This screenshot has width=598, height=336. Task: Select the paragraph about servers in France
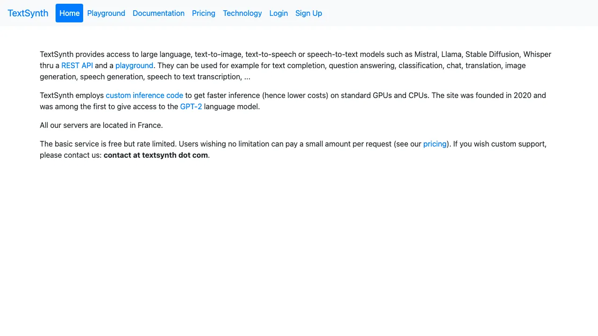(x=101, y=125)
